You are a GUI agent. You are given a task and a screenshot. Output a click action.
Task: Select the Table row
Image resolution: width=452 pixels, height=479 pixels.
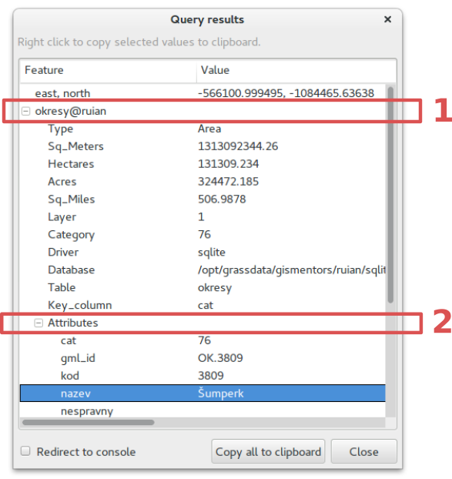[203, 287]
